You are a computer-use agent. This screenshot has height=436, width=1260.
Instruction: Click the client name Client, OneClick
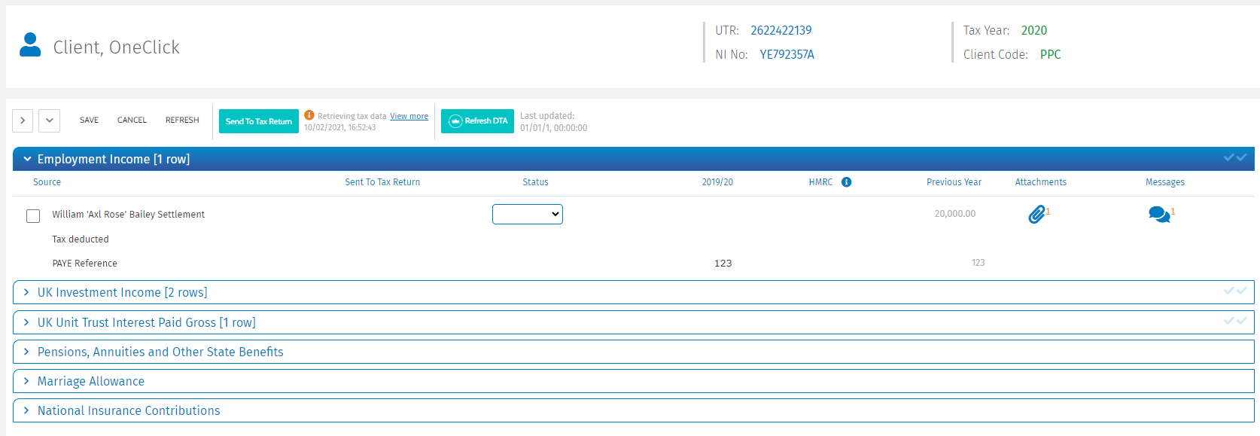(x=116, y=47)
